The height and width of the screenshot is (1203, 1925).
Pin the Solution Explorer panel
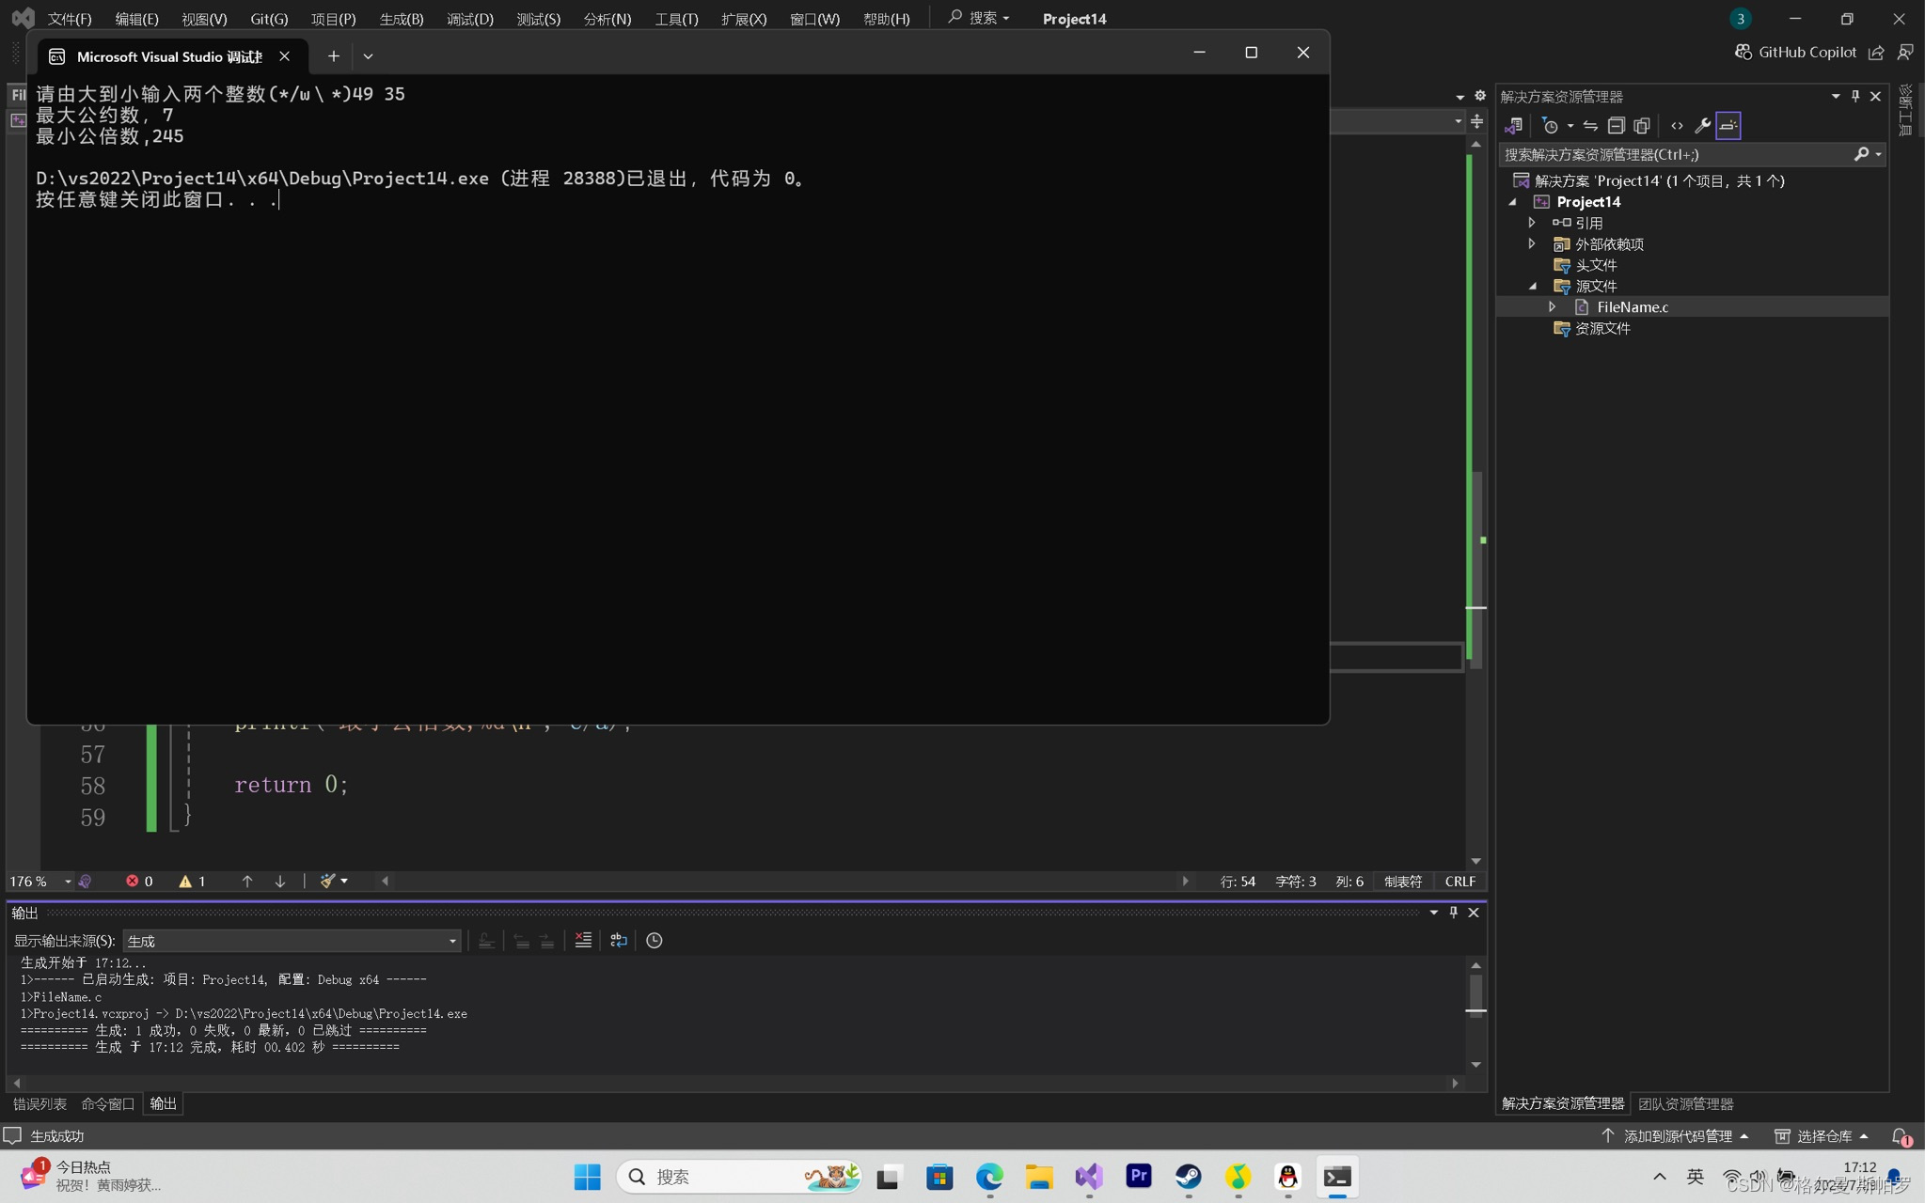1855,96
